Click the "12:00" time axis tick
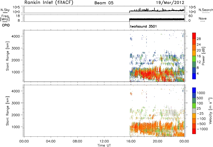The width and height of the screenshot is (213, 147). (104, 141)
